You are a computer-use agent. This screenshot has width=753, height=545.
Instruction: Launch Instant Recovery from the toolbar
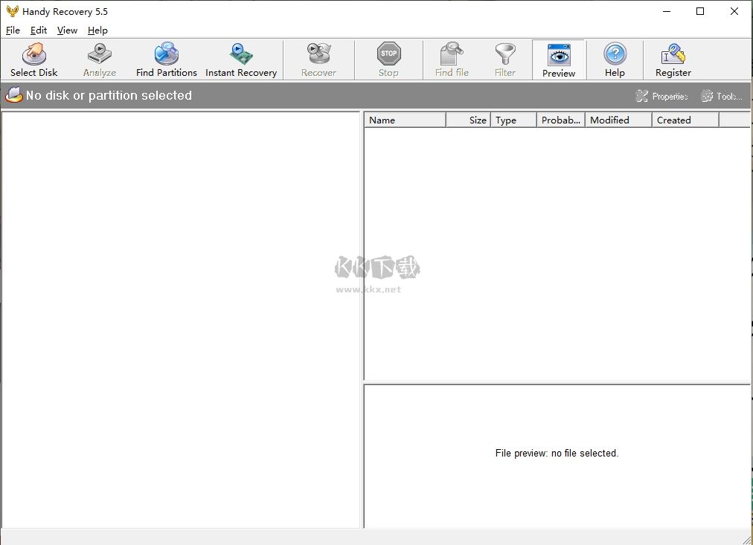pyautogui.click(x=241, y=60)
